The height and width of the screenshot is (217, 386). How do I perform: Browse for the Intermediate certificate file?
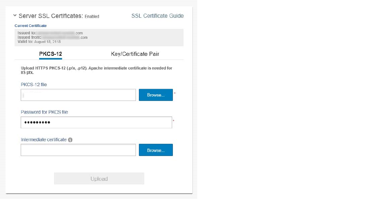coord(156,150)
